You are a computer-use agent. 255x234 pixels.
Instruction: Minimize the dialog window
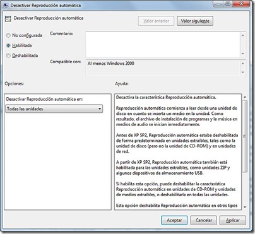pyautogui.click(x=218, y=4)
